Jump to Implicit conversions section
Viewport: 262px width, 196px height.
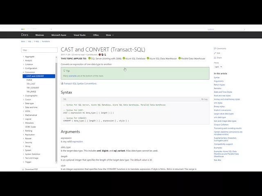pyautogui.click(x=222, y=110)
